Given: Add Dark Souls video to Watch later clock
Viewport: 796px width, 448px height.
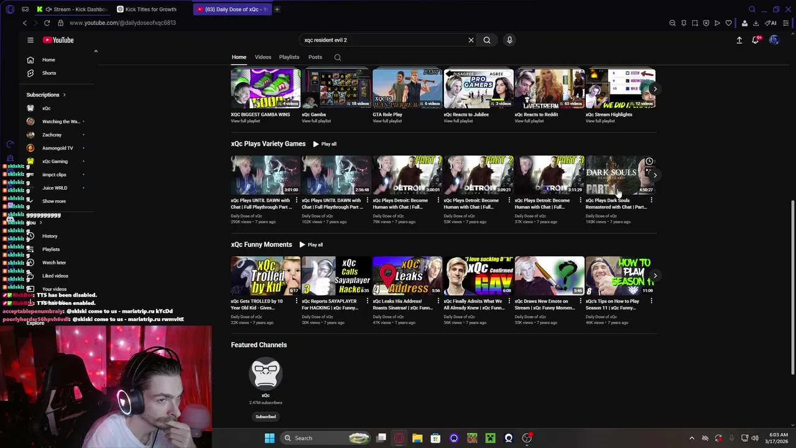Looking at the screenshot, I should pos(649,161).
